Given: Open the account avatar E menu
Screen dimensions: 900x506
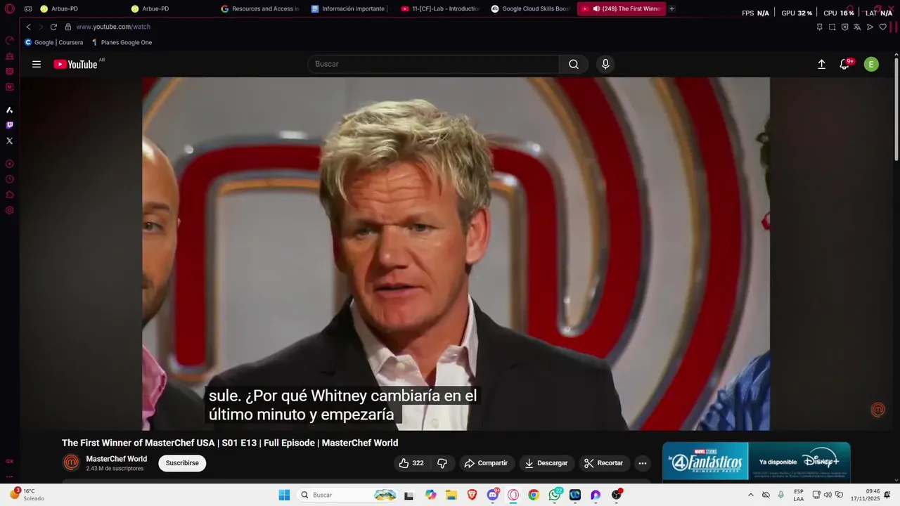Looking at the screenshot, I should coord(871,64).
